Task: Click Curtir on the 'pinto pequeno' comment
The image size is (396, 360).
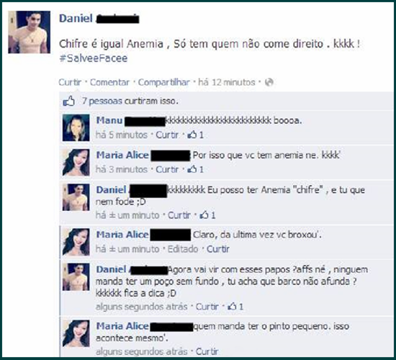Action: 207,351
